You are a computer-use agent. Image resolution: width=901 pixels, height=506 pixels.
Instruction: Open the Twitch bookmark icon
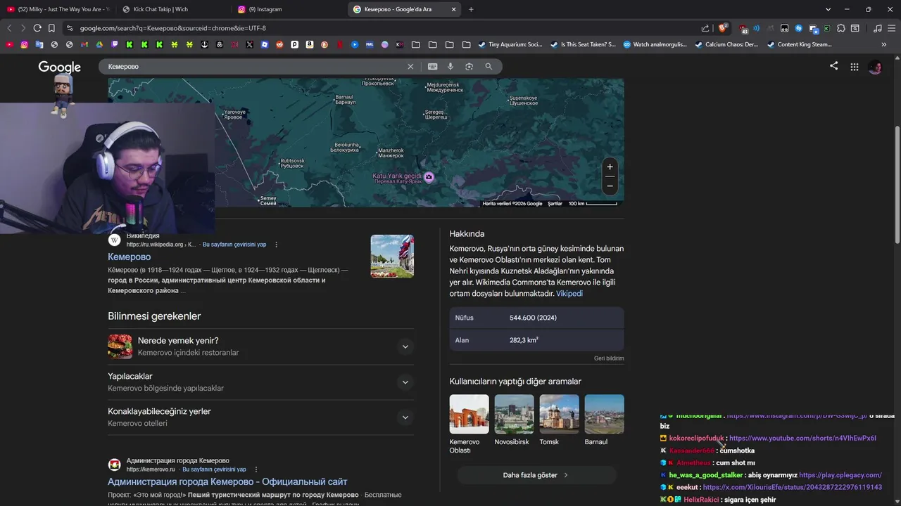click(x=115, y=44)
